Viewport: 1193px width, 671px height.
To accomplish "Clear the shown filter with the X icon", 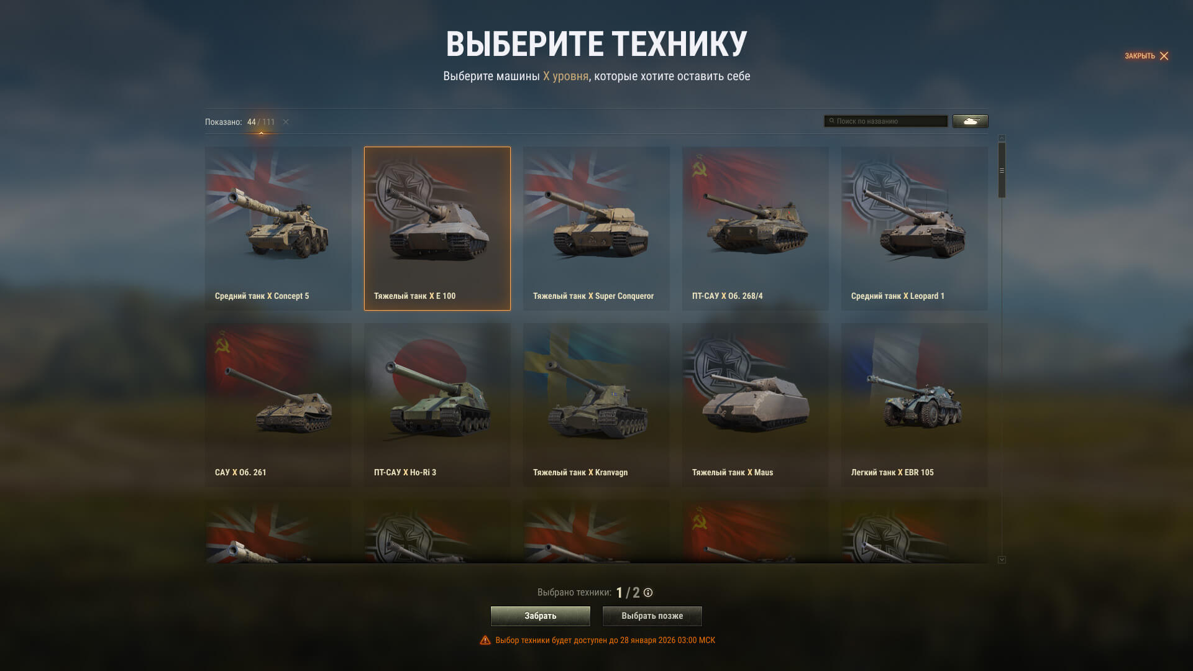I will click(x=286, y=122).
